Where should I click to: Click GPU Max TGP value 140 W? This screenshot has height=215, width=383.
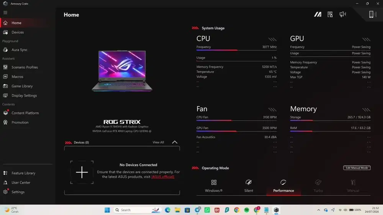point(366,77)
